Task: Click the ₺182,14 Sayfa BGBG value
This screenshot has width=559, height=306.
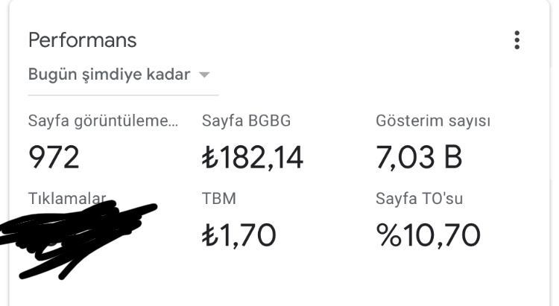Action: (253, 157)
